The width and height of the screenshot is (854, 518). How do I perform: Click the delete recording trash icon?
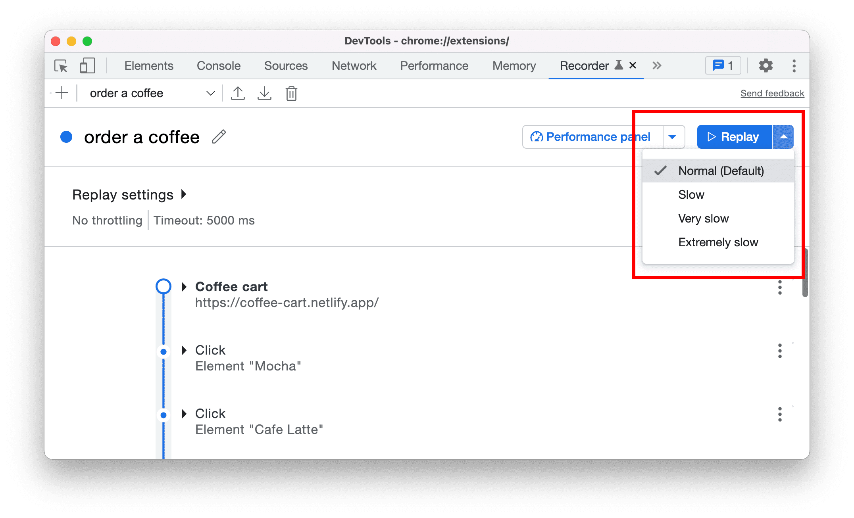[x=291, y=94]
